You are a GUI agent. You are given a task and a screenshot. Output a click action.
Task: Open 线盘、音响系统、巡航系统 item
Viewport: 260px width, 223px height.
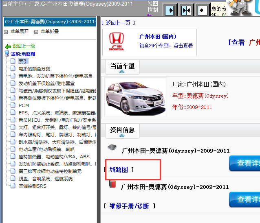tap(46, 179)
